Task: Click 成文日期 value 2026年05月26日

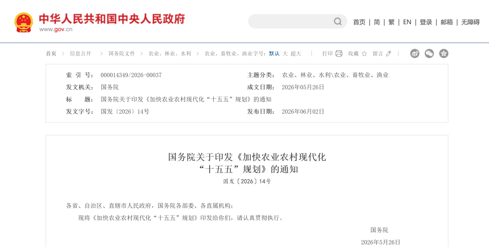Action: (x=303, y=87)
